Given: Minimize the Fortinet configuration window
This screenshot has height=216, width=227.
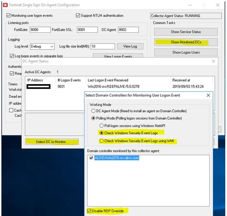Looking at the screenshot, I should coord(190,5).
